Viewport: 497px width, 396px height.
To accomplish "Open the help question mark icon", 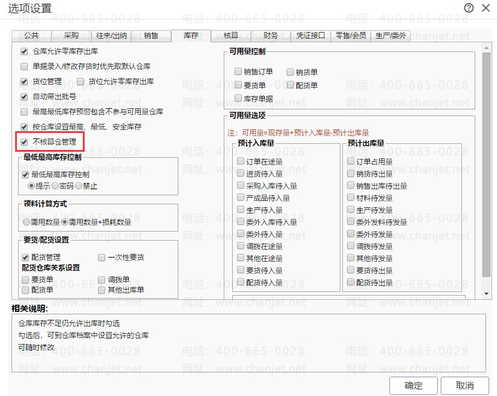I will click(469, 8).
